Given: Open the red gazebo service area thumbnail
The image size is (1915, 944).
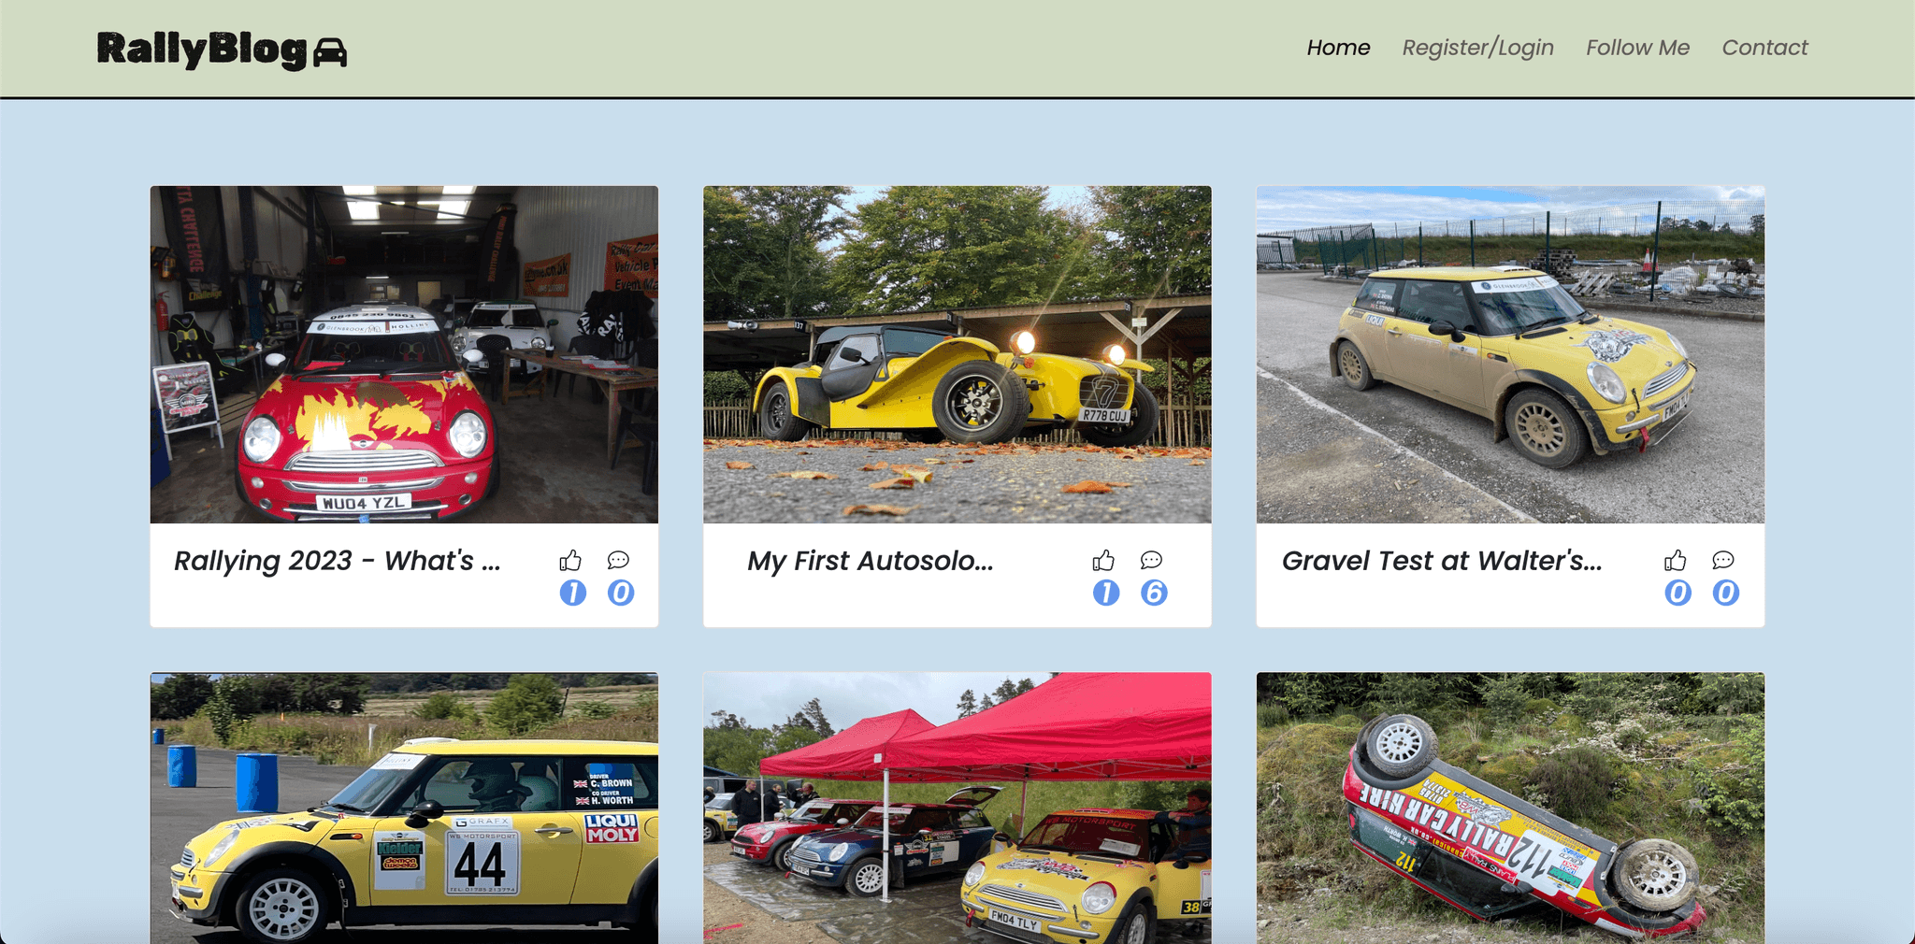Looking at the screenshot, I should point(957,808).
